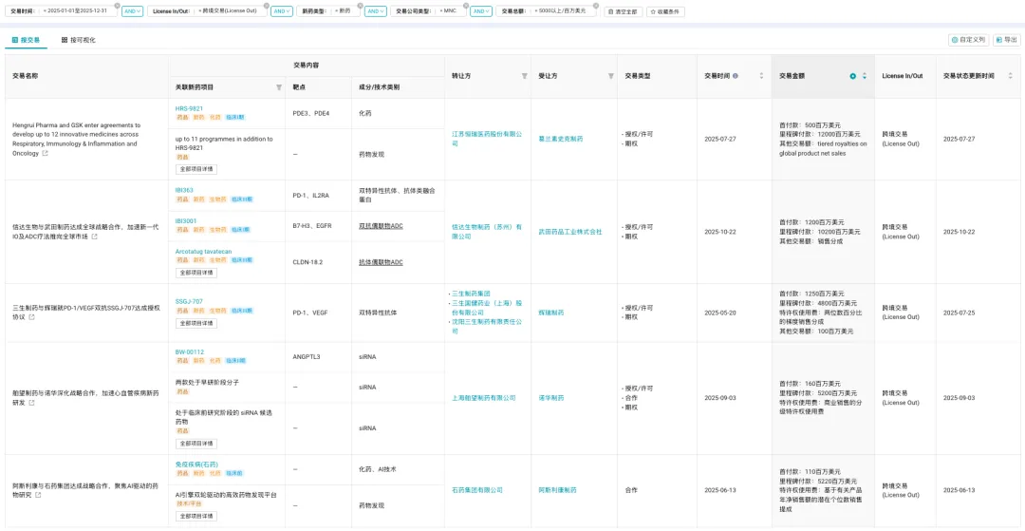Screen dimensions: 1025x531
Task: Open external link icon for 信达生物 deal
Action: 94,237
